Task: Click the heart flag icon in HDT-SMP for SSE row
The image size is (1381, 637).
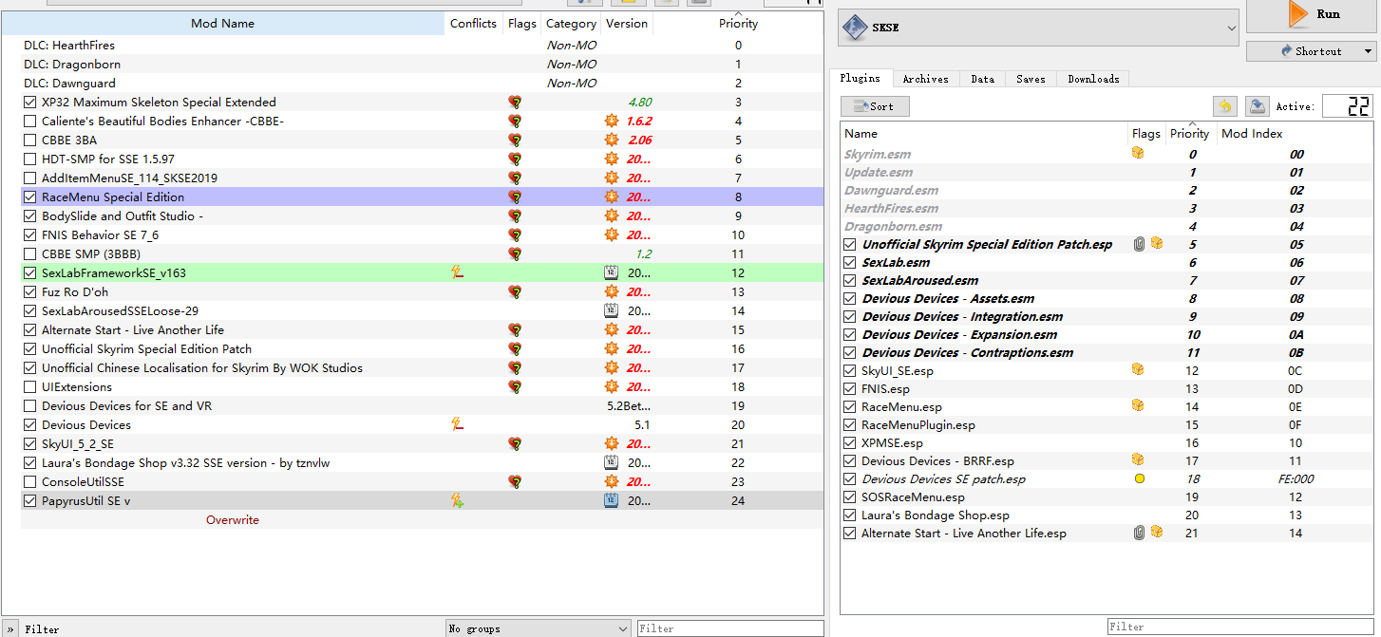Action: click(515, 159)
